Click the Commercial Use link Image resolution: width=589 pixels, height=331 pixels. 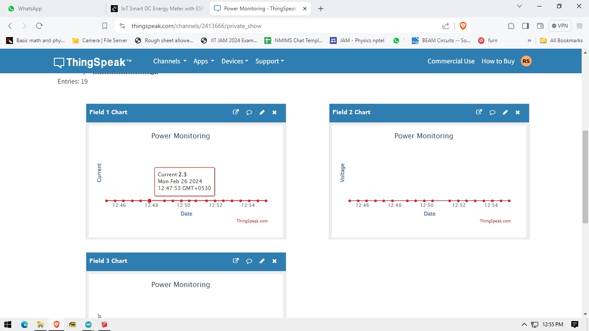point(451,61)
